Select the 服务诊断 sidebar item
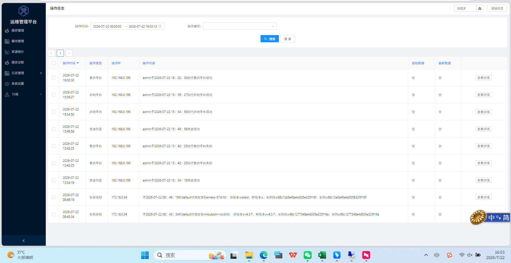This screenshot has height=263, width=511. pyautogui.click(x=18, y=62)
